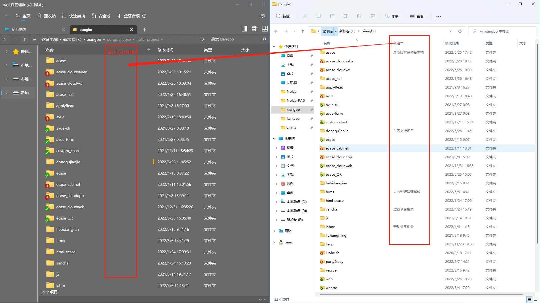Add a new tab in RX file manager
This screenshot has width=540, height=303.
coord(144,30)
